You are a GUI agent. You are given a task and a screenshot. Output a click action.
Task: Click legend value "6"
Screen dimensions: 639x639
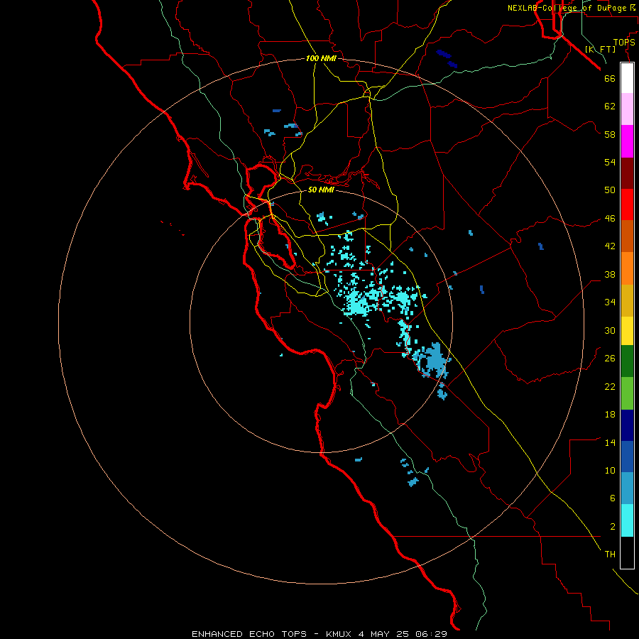coord(612,498)
